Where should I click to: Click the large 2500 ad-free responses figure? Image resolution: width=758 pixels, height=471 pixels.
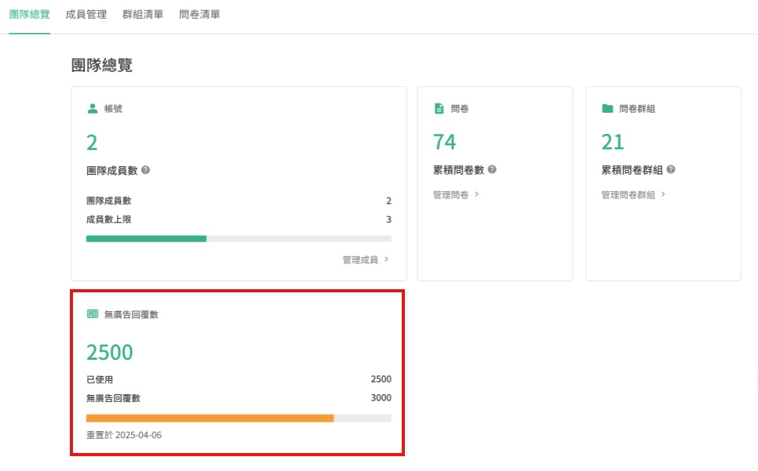(x=110, y=353)
